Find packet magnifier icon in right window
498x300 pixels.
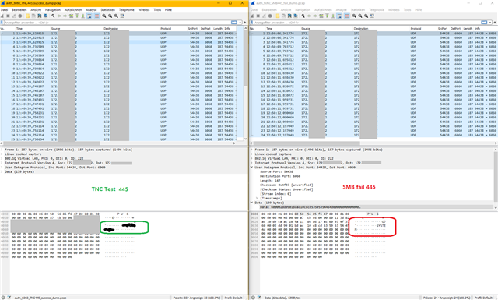click(303, 16)
